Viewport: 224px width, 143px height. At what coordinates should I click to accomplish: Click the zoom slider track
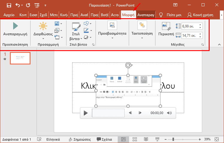click(x=183, y=139)
